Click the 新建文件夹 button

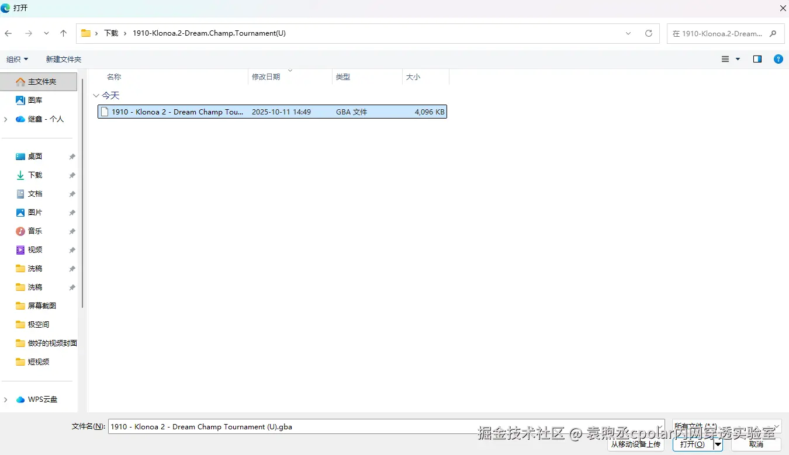coord(64,59)
